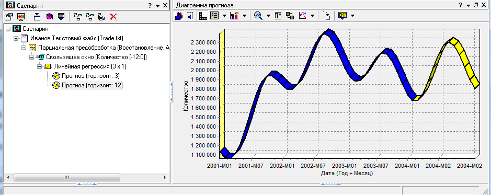Click help question mark in Диаграмма прогноза panel
Screen dimensions: 491x195
pos(460,5)
